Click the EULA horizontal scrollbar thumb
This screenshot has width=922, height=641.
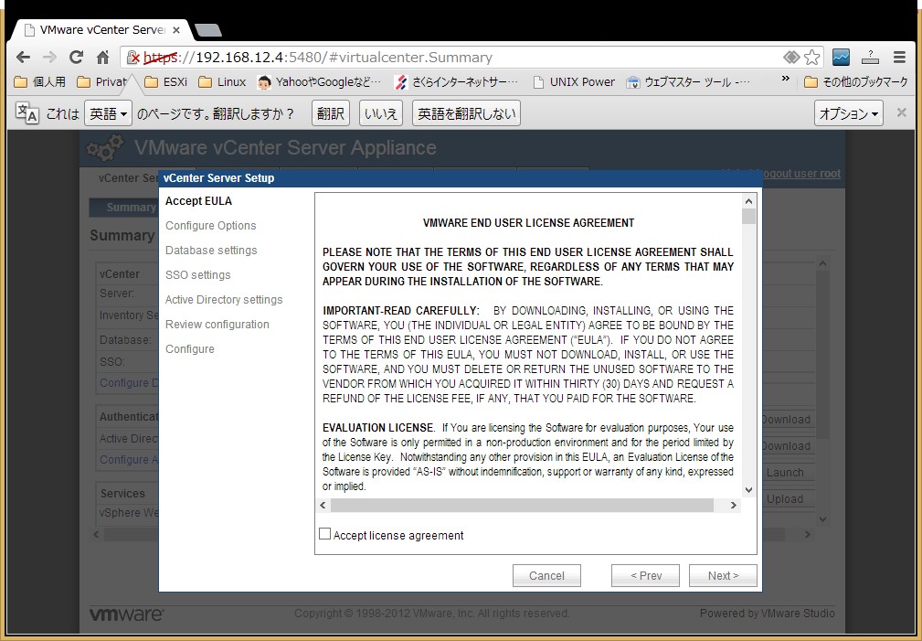click(522, 505)
